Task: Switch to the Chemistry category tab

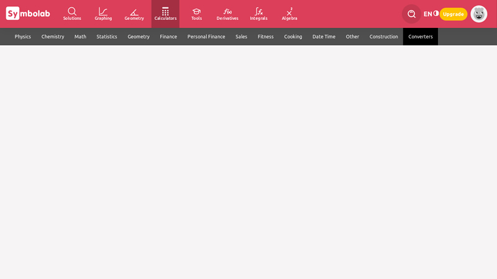Action: pyautogui.click(x=53, y=37)
